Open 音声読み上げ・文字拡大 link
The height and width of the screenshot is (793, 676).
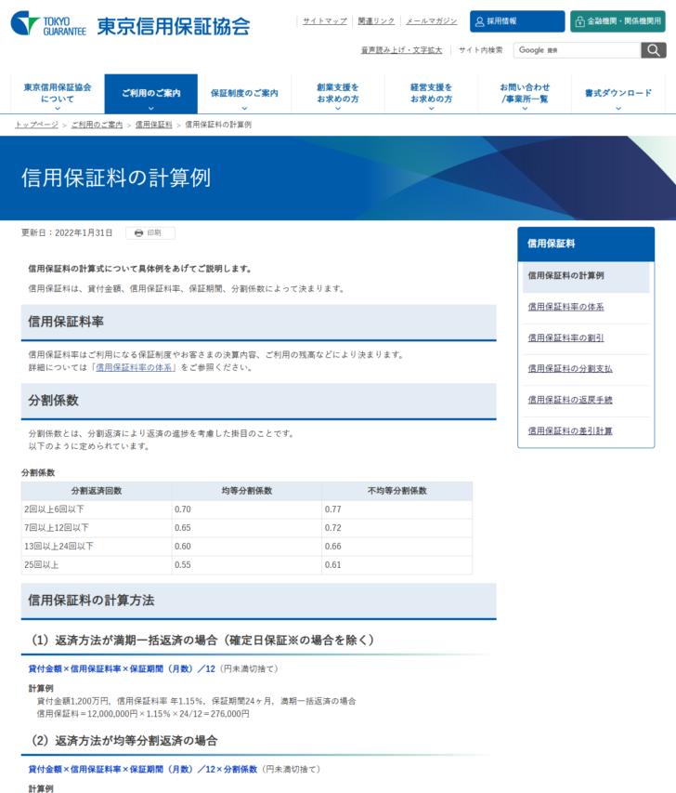pyautogui.click(x=401, y=50)
